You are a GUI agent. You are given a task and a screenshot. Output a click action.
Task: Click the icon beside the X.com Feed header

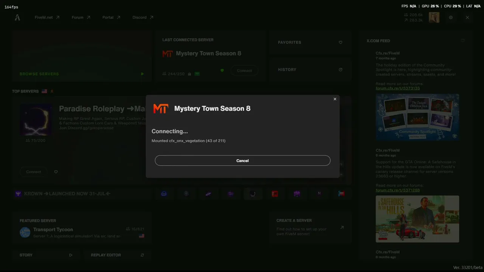[x=463, y=40]
